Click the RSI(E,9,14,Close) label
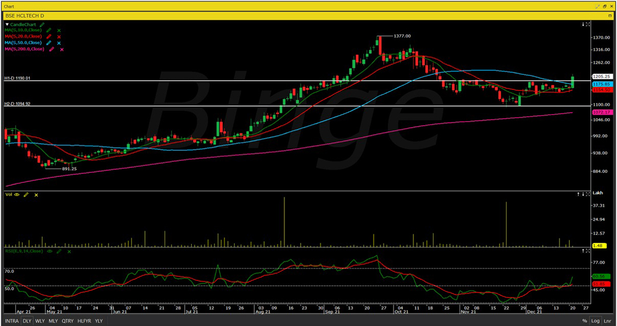Screen dimensions: 617x326 pyautogui.click(x=24, y=251)
